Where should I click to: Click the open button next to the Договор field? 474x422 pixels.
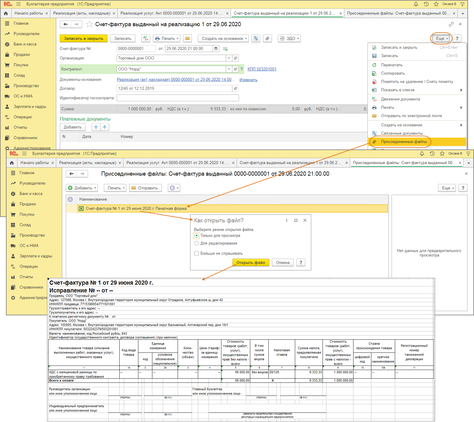(x=235, y=89)
